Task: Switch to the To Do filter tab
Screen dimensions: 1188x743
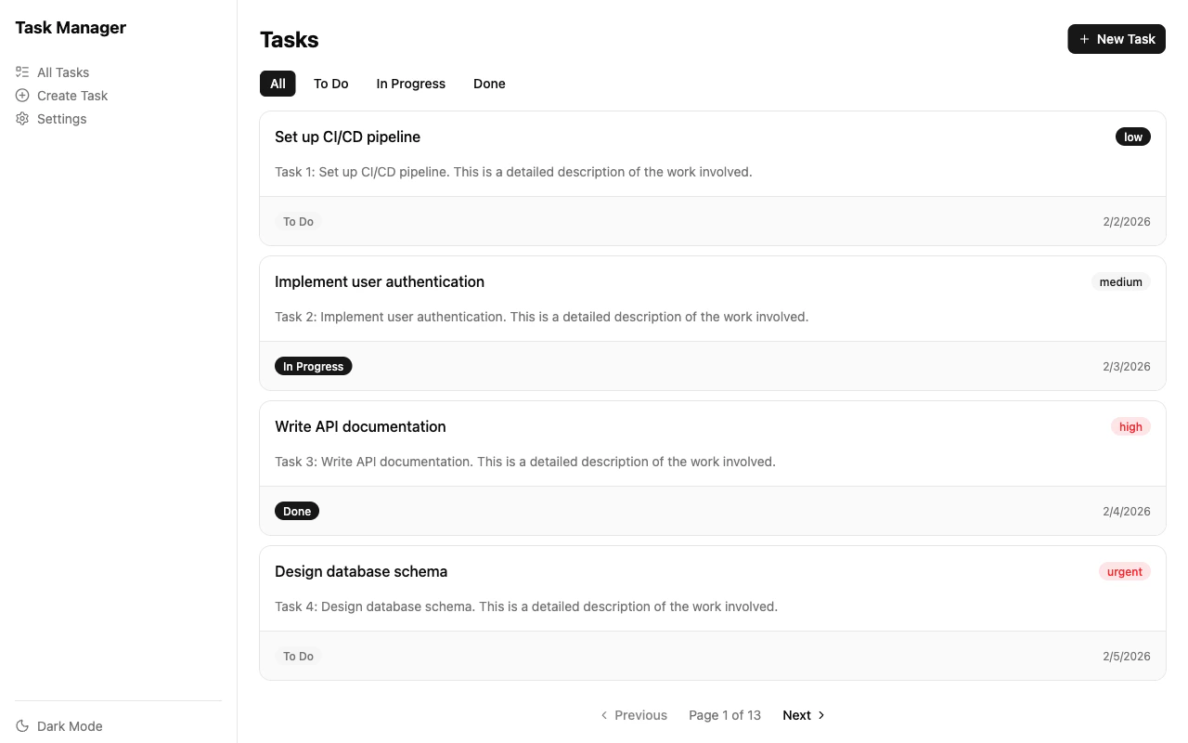Action: point(330,84)
